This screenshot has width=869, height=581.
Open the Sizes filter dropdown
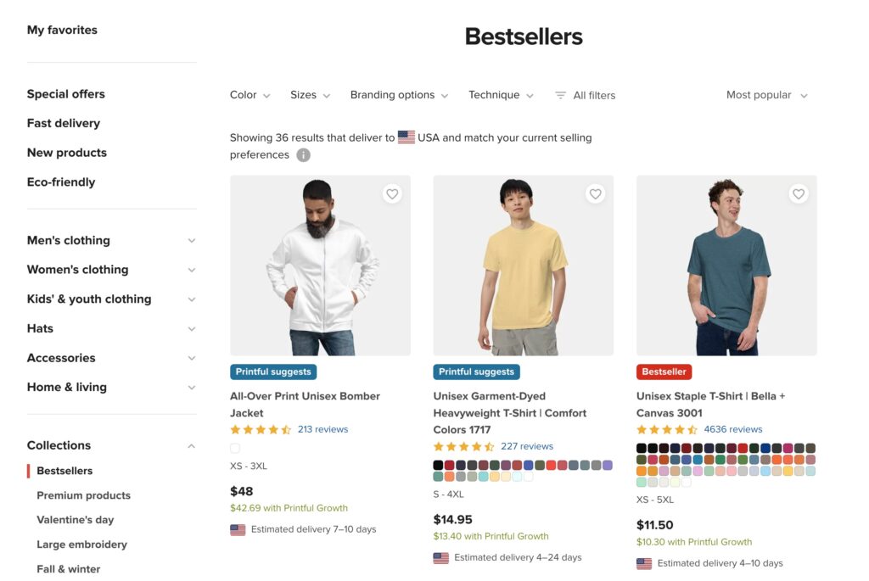click(311, 96)
